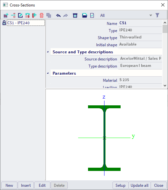Image resolution: width=168 pixels, height=190 pixels.
Task: Click the properties scrollbar thumb
Action: [x=165, y=29]
